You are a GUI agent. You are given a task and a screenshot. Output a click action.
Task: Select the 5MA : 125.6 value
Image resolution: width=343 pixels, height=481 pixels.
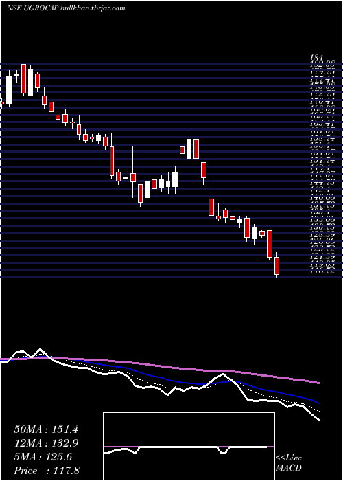click(x=43, y=457)
